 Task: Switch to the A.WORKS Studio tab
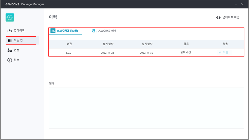tap(65, 31)
